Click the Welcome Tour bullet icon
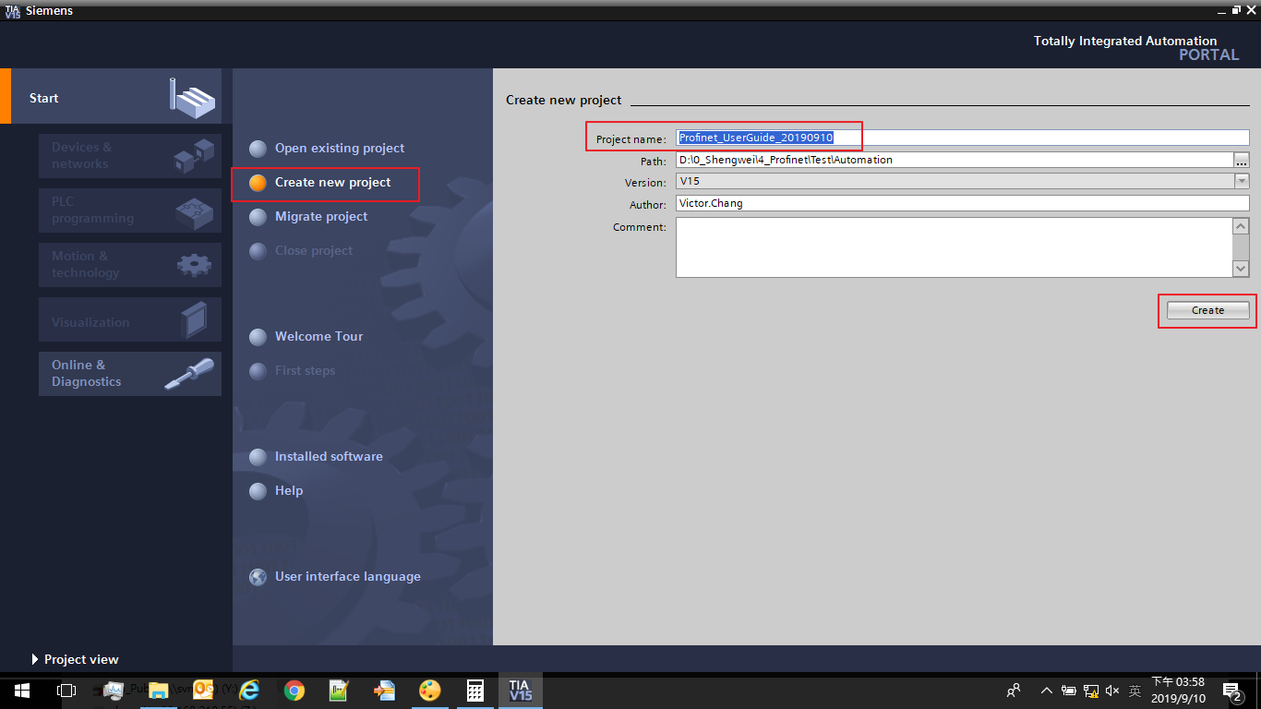This screenshot has height=709, width=1261. [258, 337]
